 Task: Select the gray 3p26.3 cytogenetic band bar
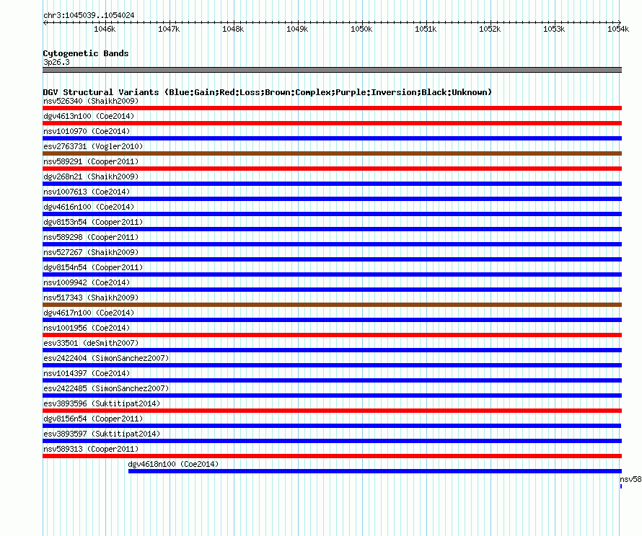332,70
